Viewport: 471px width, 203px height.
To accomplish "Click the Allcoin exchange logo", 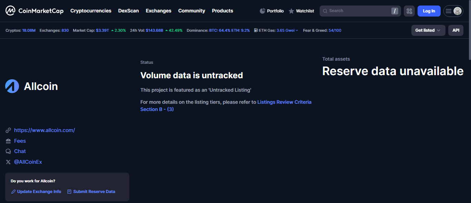I will coord(12,86).
